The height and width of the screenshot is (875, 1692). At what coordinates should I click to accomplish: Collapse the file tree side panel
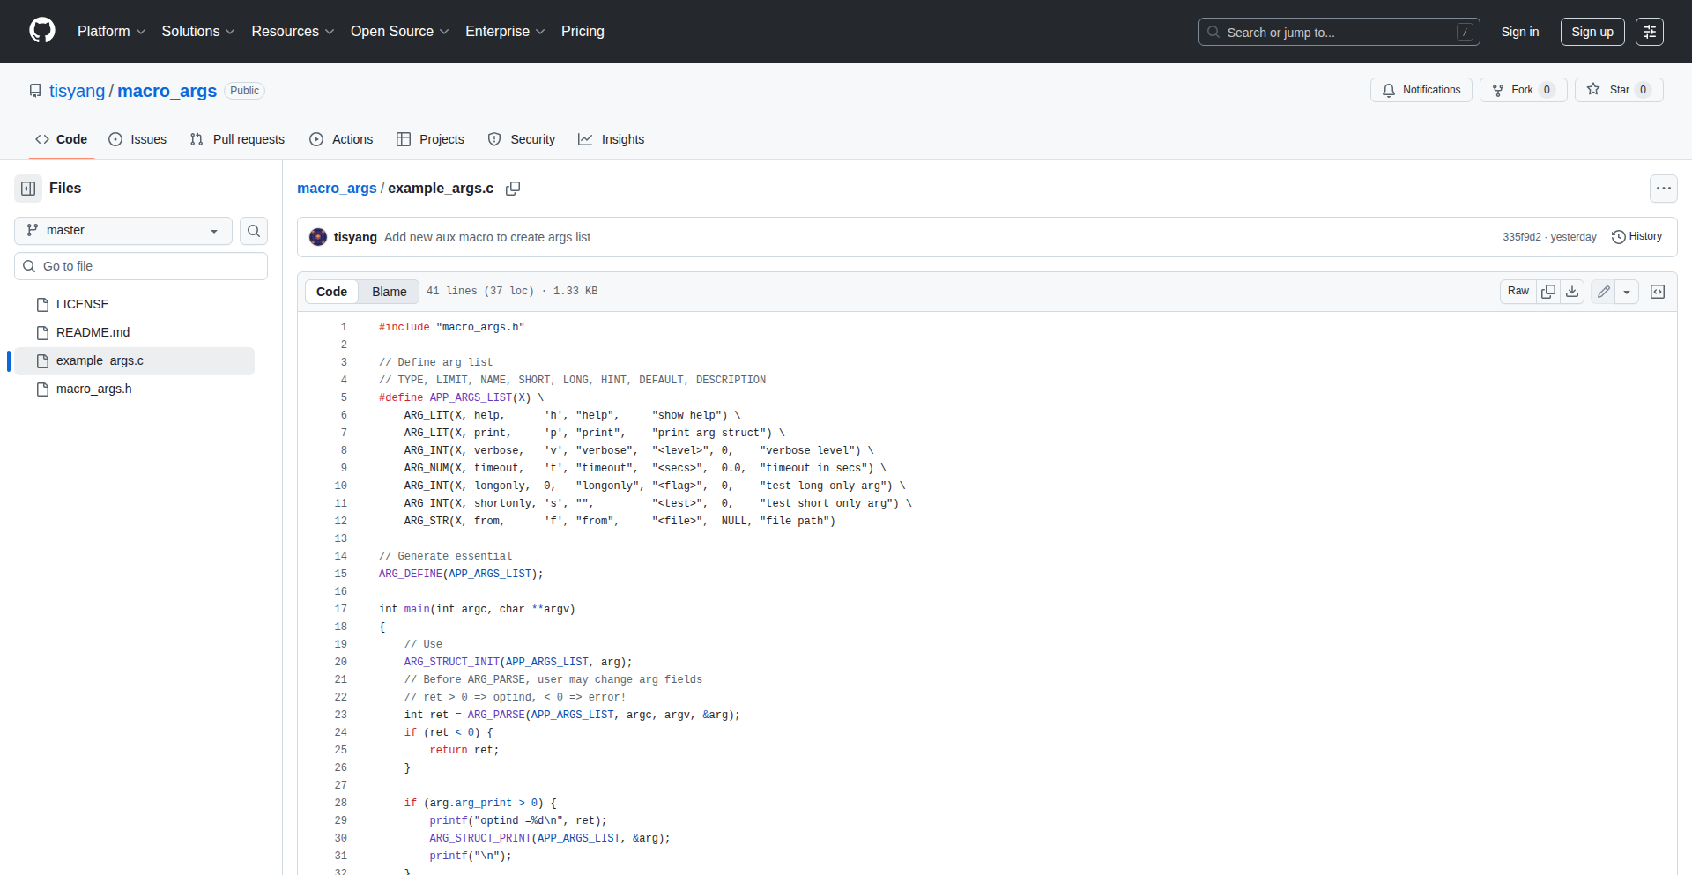[x=28, y=189]
